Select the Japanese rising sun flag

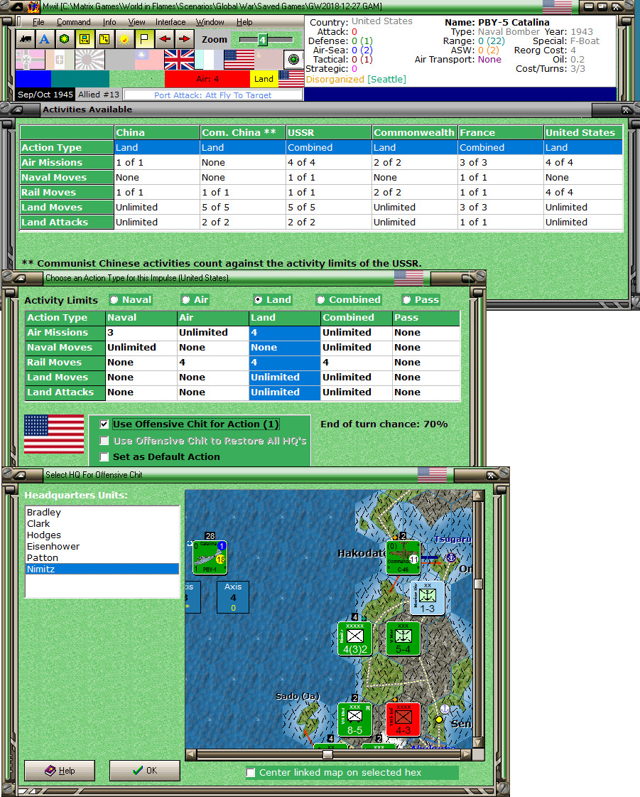tap(90, 60)
